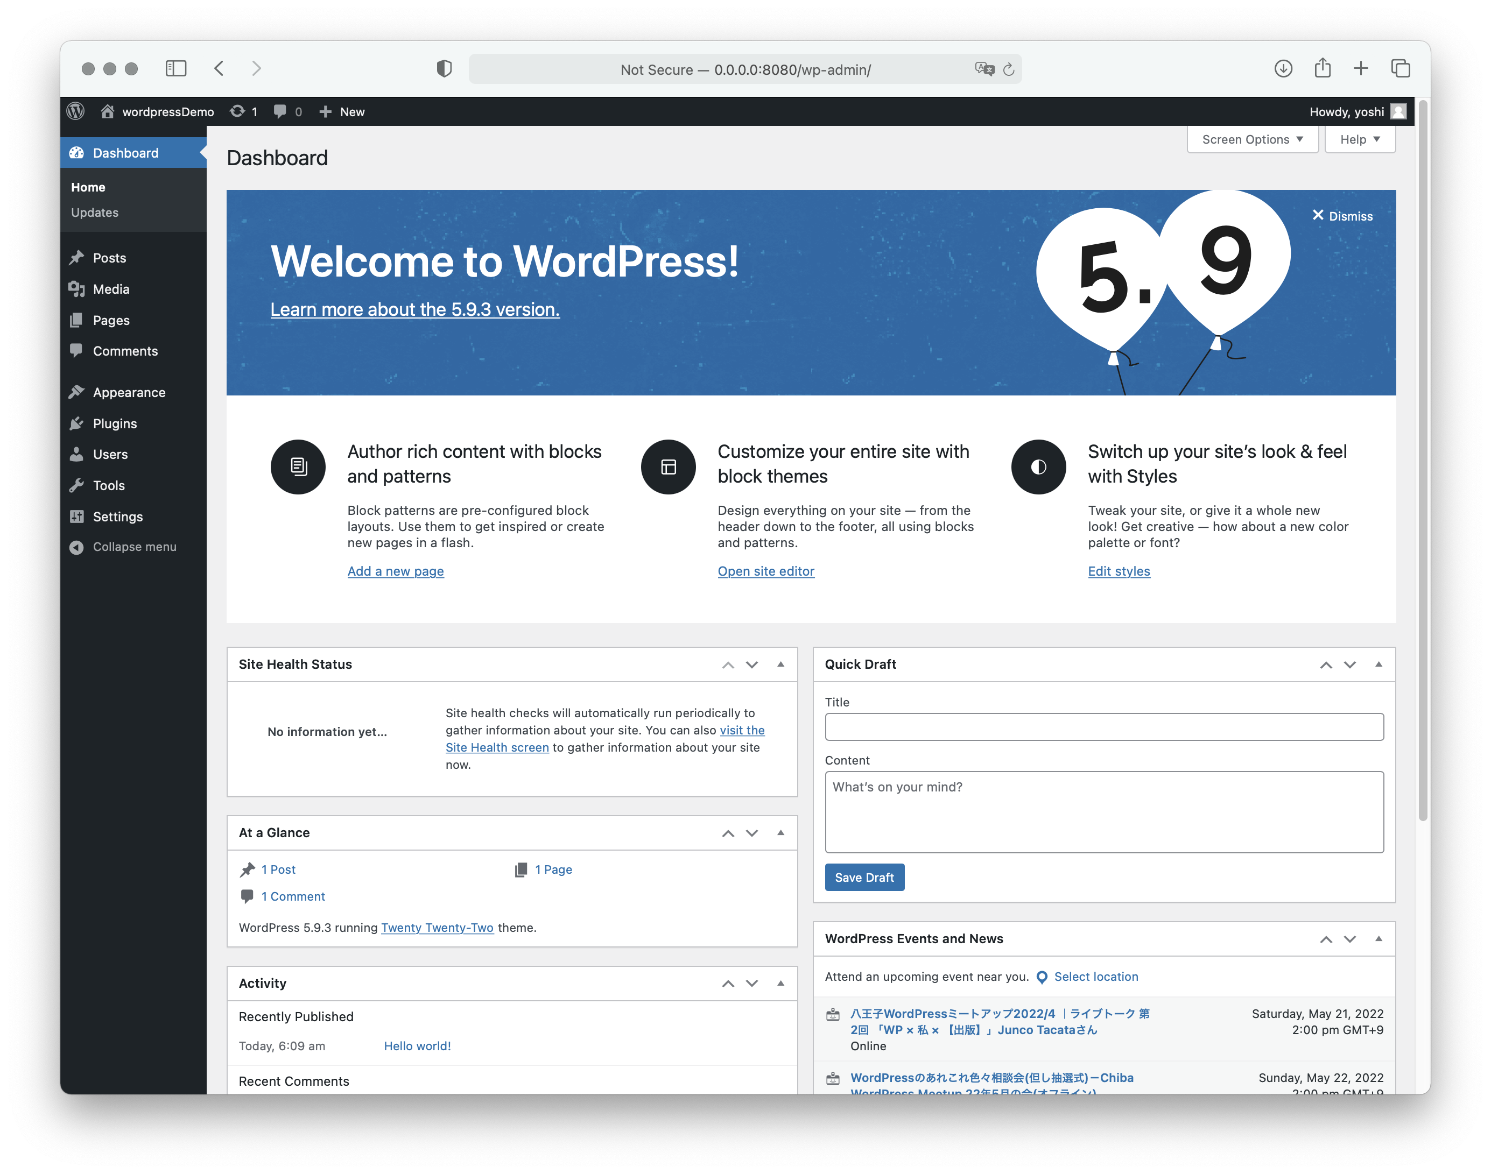Open a new Safari tab with plus icon
Image resolution: width=1491 pixels, height=1174 pixels.
(1360, 68)
